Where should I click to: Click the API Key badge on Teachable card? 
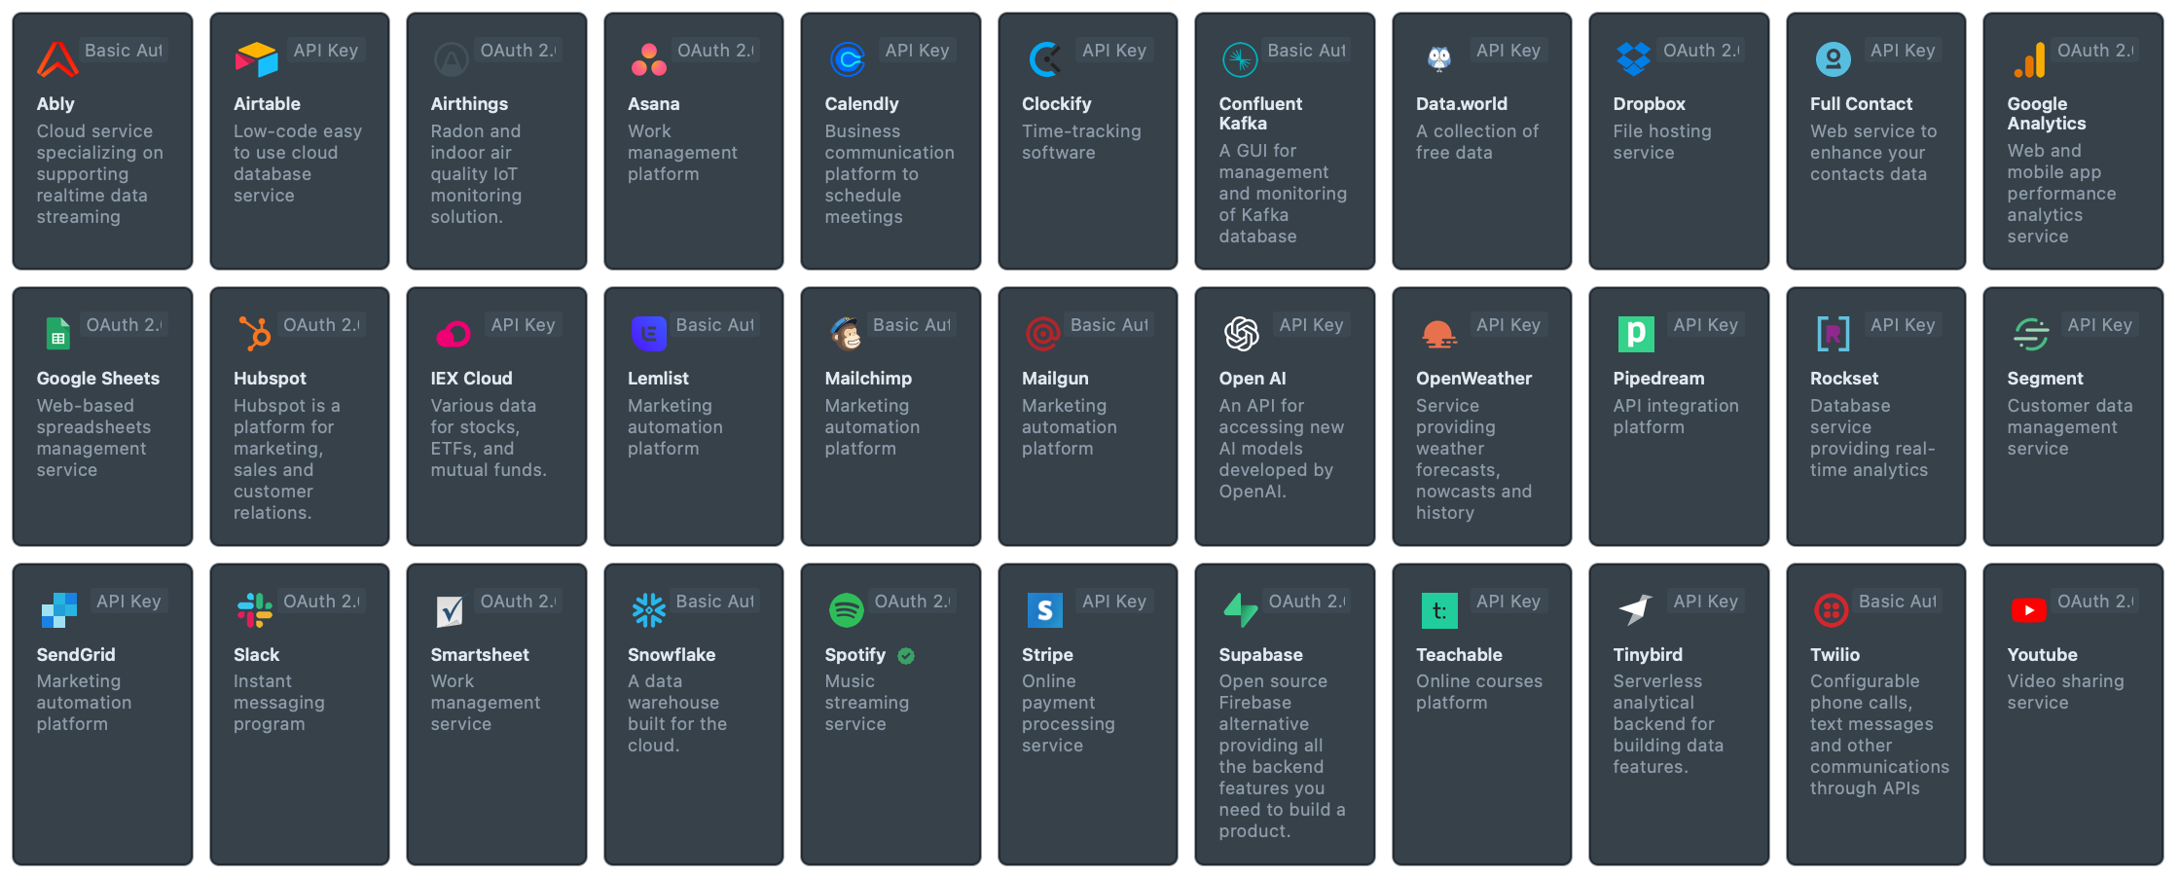tap(1508, 602)
